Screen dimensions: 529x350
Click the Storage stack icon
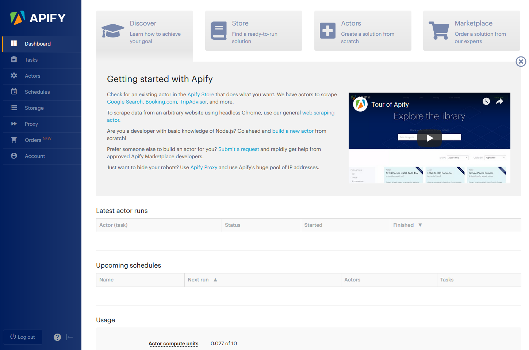14,108
